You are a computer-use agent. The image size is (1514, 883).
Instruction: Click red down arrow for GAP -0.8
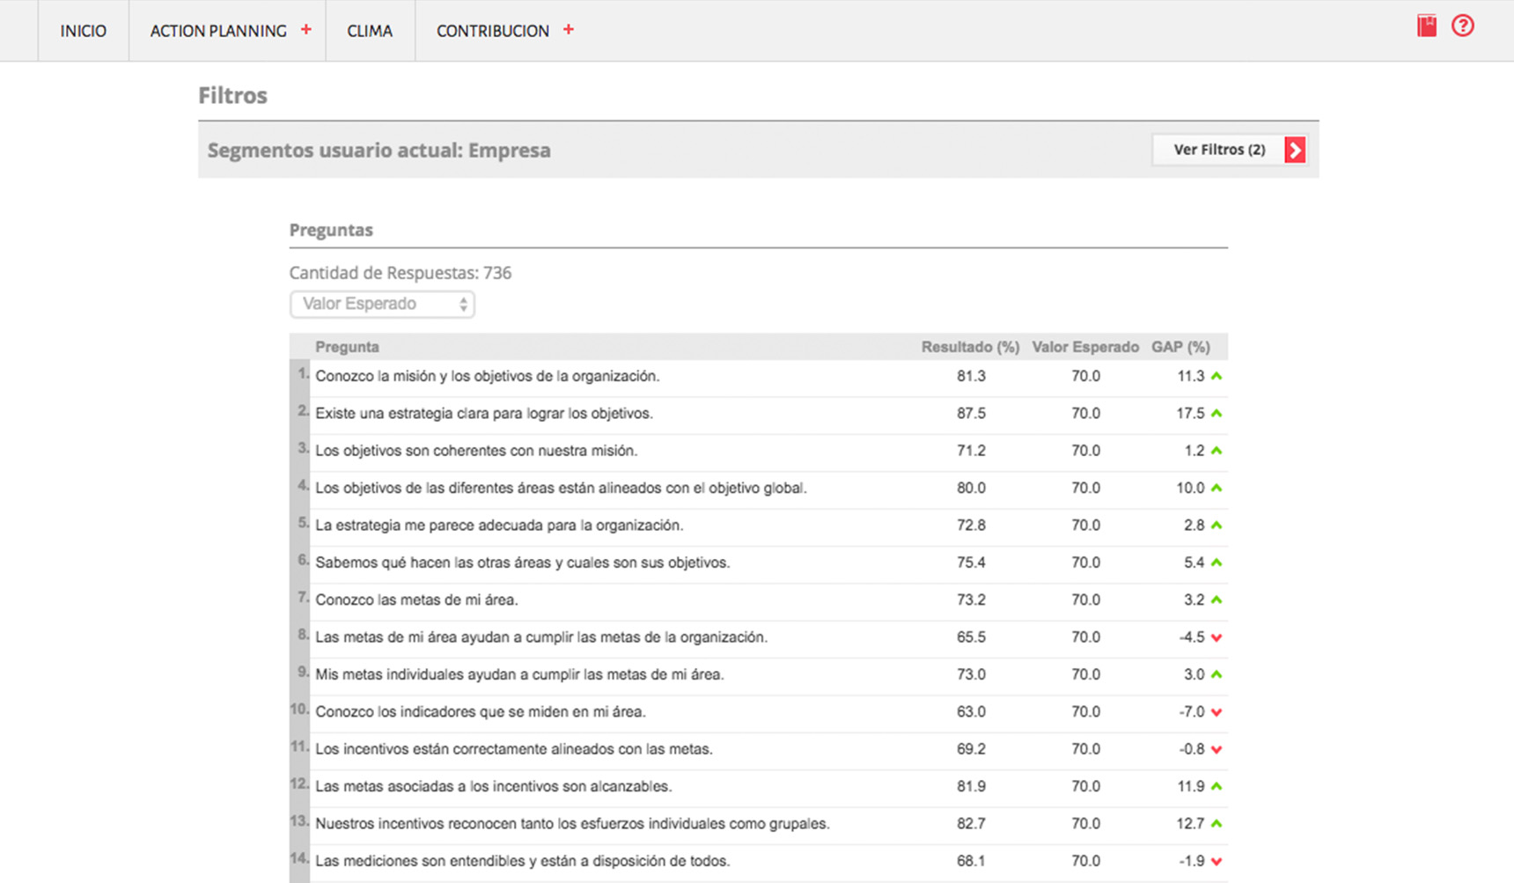(x=1216, y=749)
